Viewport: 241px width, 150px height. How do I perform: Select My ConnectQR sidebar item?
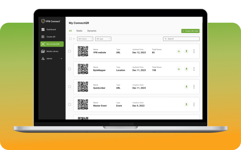click(52, 44)
